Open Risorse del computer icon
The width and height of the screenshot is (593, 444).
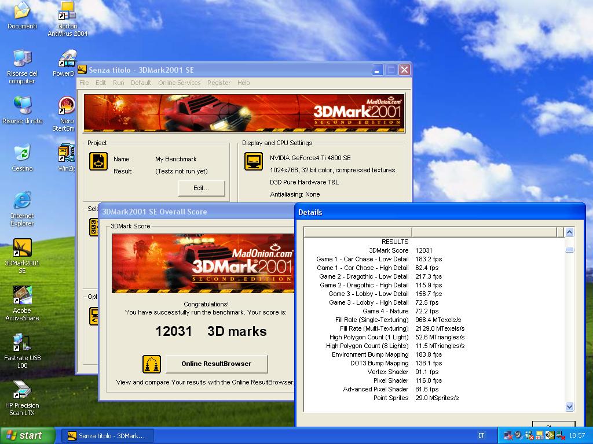click(22, 66)
